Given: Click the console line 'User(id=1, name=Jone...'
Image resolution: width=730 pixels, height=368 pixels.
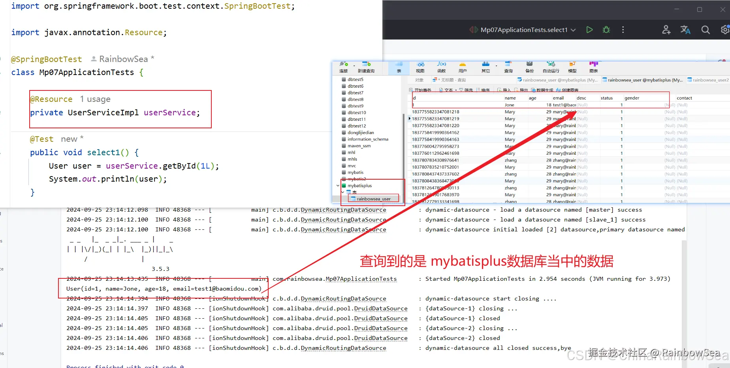Looking at the screenshot, I should tap(164, 289).
